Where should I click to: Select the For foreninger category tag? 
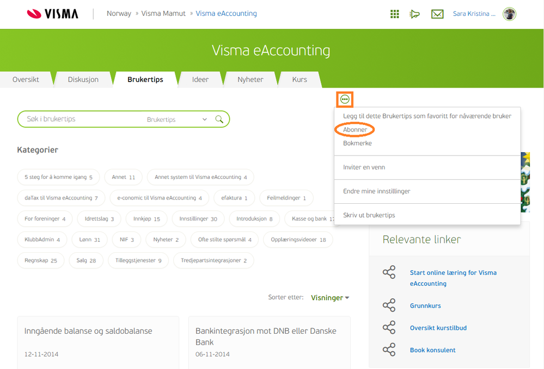tap(45, 219)
